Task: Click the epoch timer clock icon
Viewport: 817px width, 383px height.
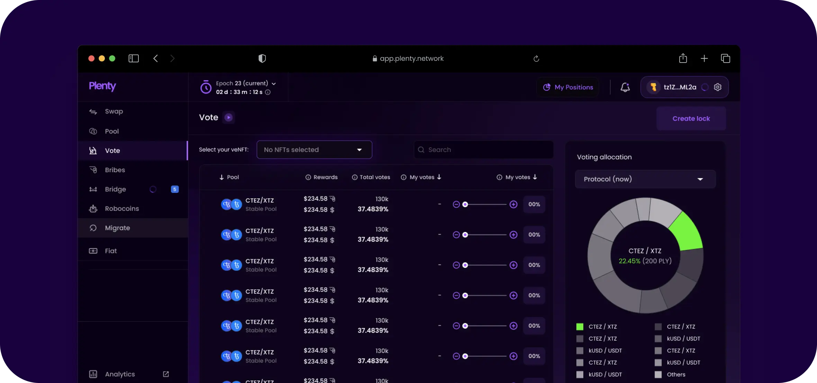Action: coord(206,87)
